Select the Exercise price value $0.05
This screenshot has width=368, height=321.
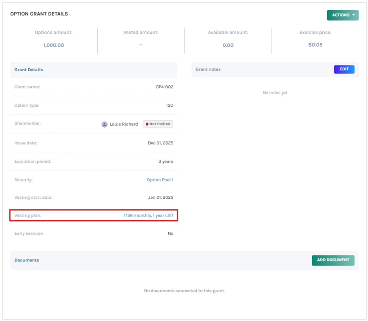point(315,45)
